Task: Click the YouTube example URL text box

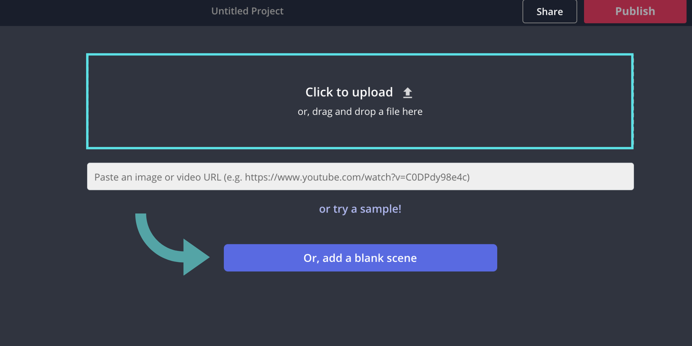Action: (360, 176)
